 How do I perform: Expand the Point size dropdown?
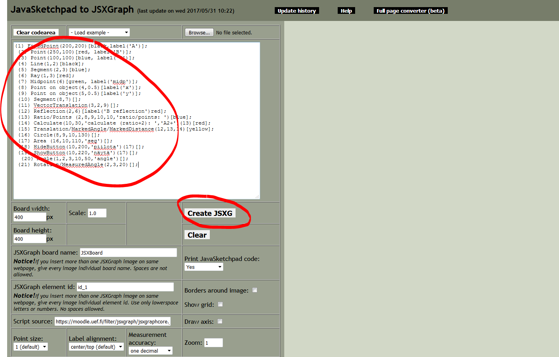click(x=30, y=347)
